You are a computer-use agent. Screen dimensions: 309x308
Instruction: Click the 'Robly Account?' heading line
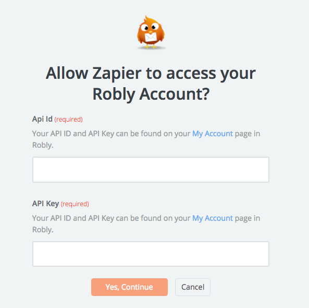(x=151, y=94)
